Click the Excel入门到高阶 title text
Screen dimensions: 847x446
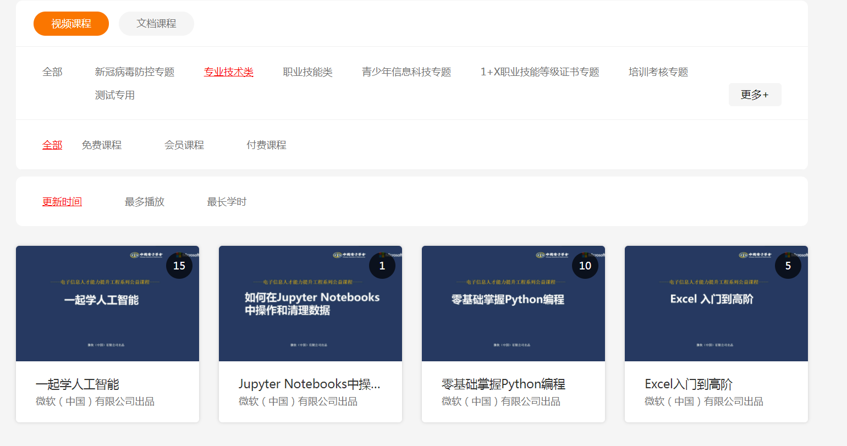(x=689, y=384)
